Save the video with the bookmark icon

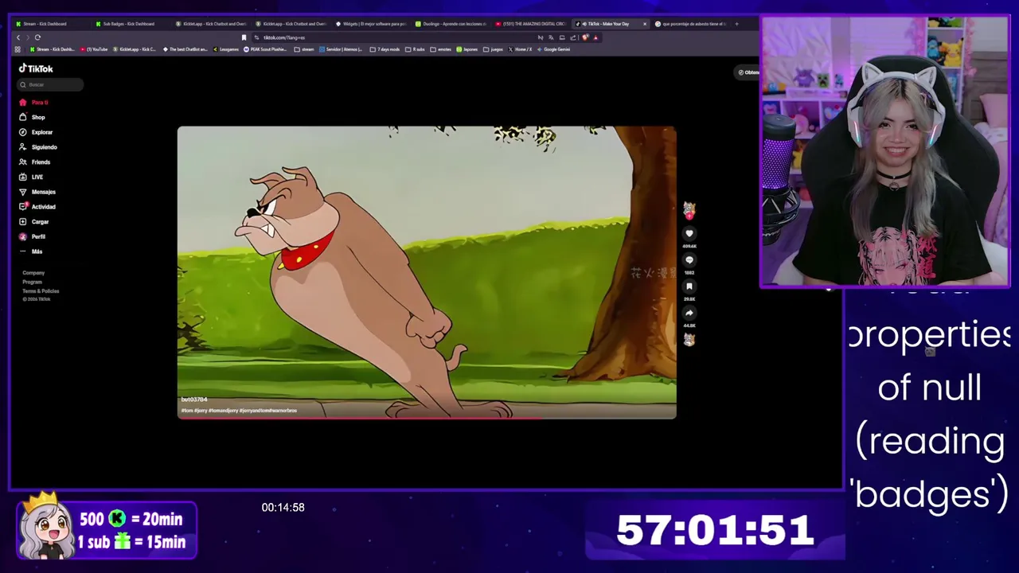tap(689, 286)
